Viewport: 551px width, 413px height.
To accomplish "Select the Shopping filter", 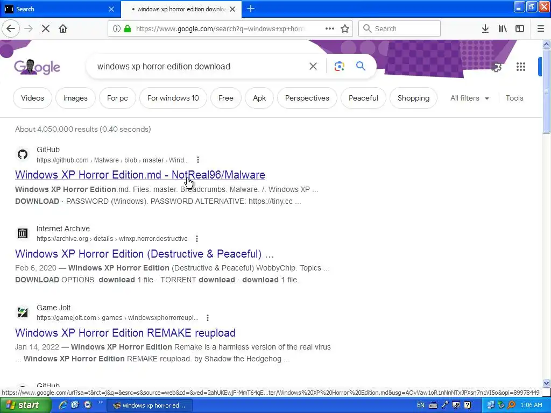I will (x=413, y=98).
